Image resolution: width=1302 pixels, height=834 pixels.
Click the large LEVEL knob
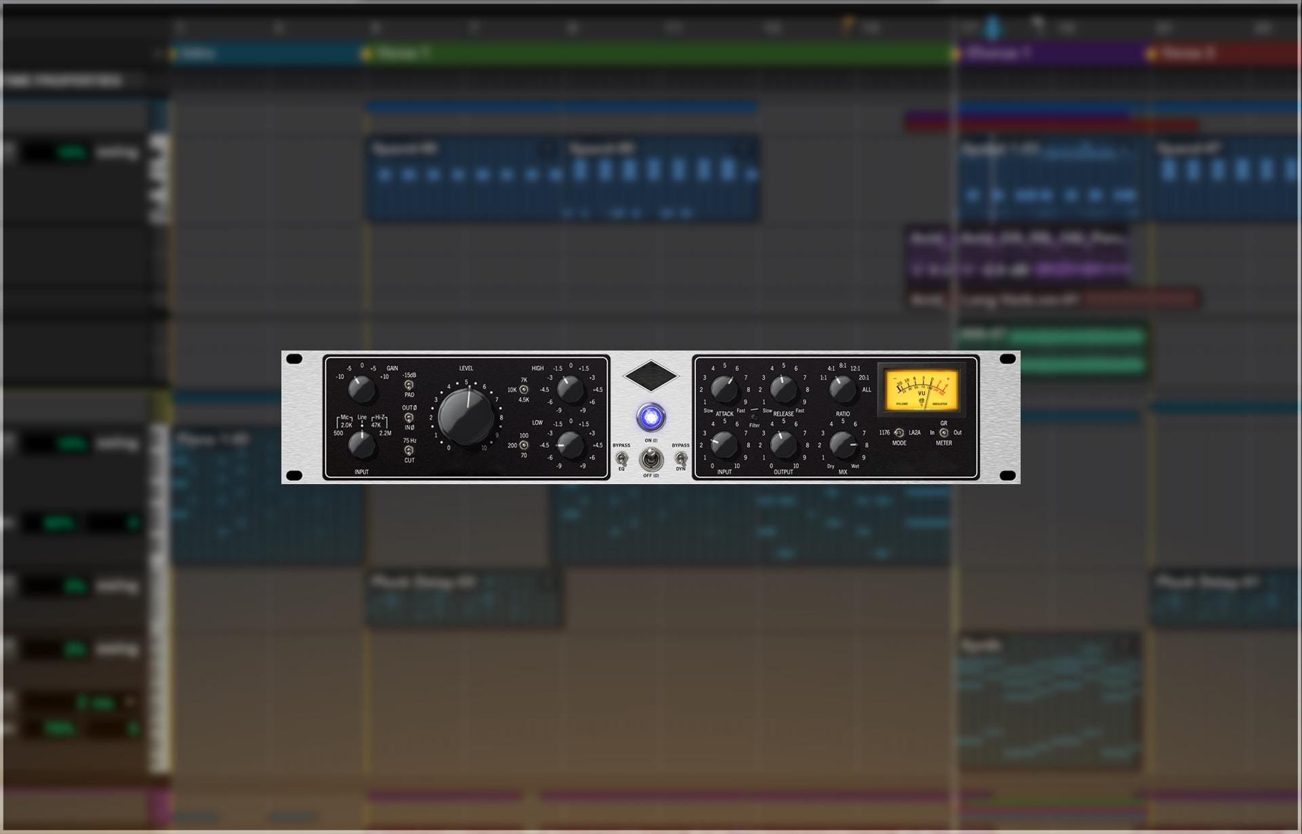click(x=466, y=416)
